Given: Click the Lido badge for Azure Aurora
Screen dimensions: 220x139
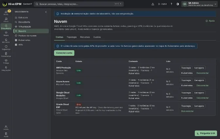Looking at the screenshot, I should tap(79, 83).
